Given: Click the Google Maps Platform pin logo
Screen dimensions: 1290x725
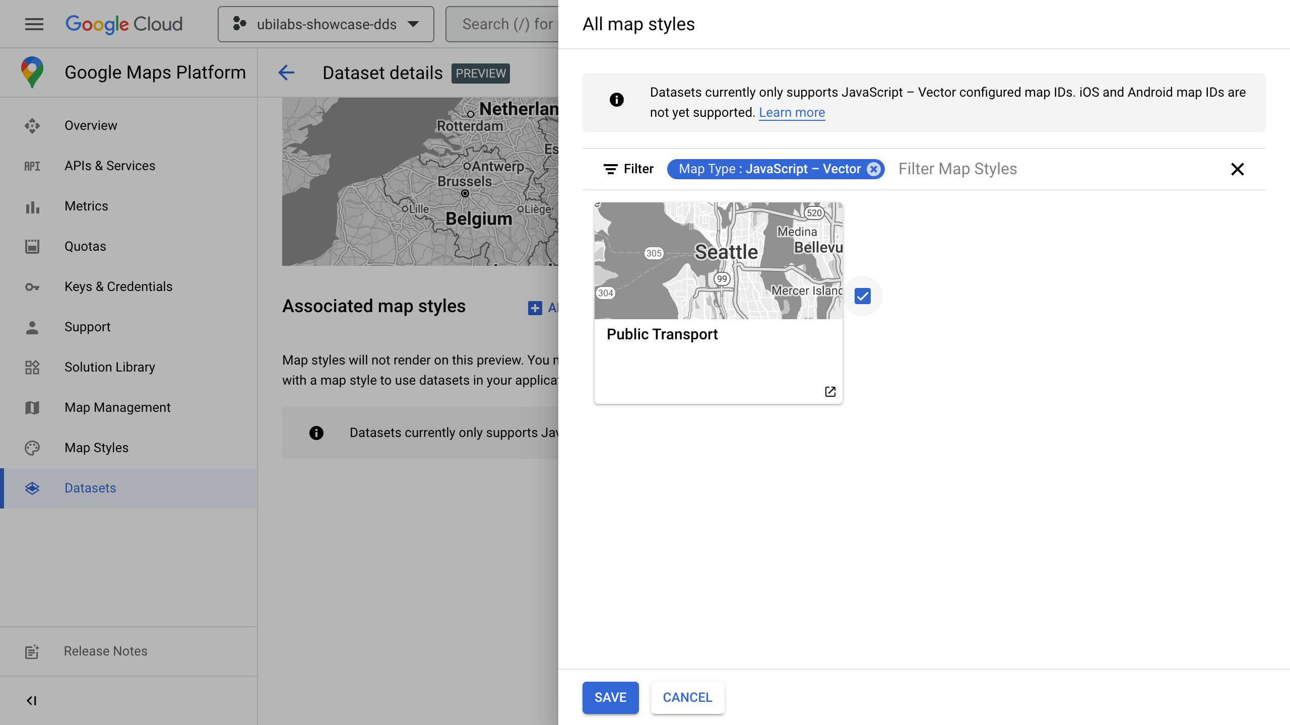Looking at the screenshot, I should pyautogui.click(x=32, y=72).
